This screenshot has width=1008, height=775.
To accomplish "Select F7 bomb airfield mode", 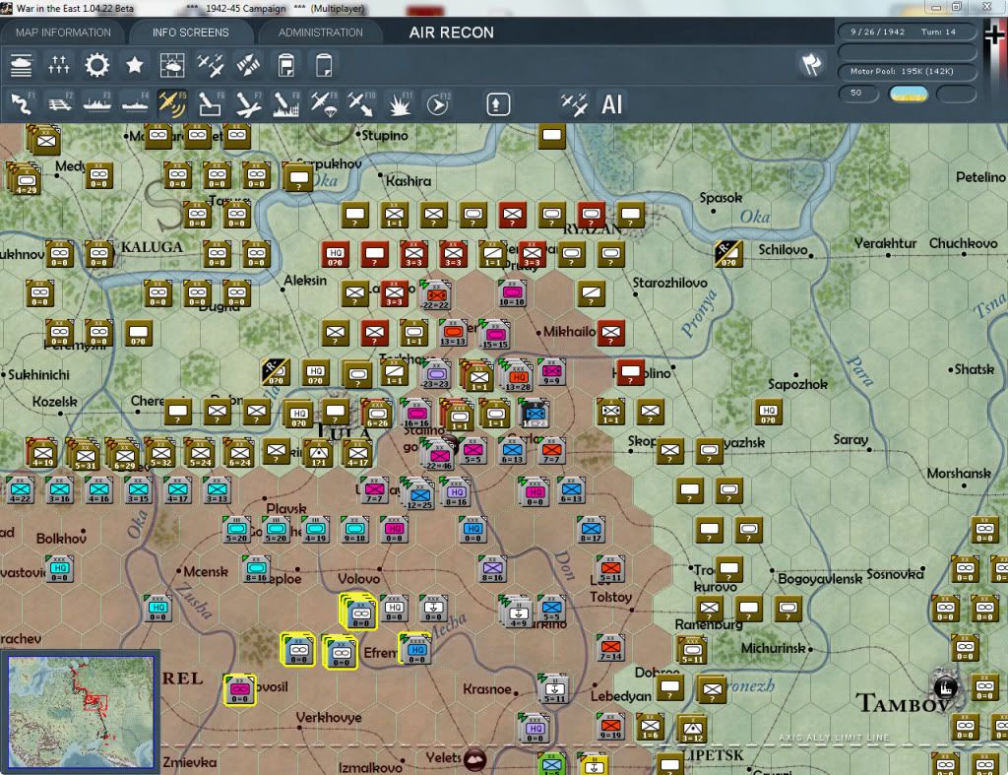I will click(x=248, y=104).
